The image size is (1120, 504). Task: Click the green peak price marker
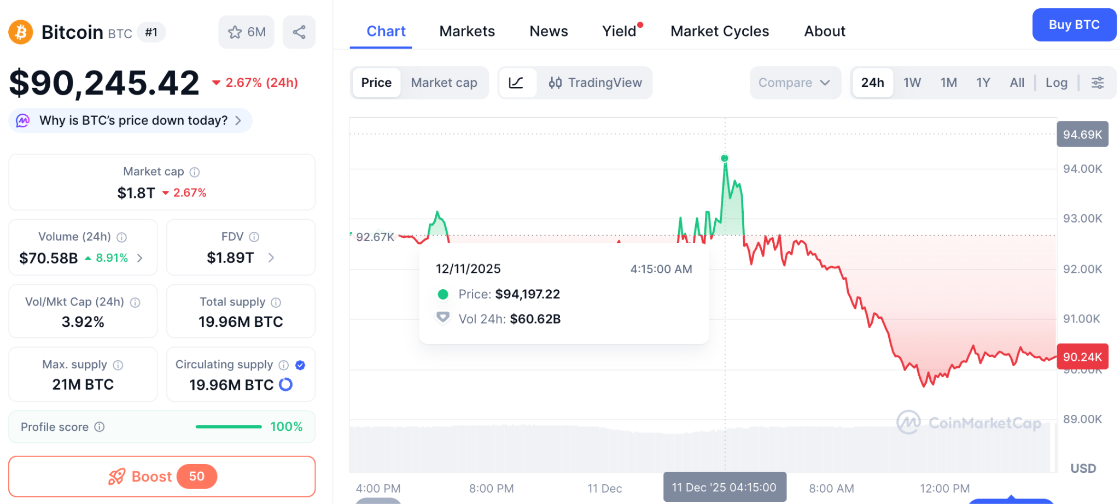pos(725,159)
